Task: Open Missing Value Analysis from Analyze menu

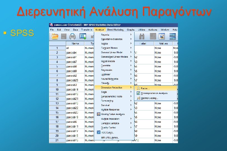Action: tap(114, 114)
